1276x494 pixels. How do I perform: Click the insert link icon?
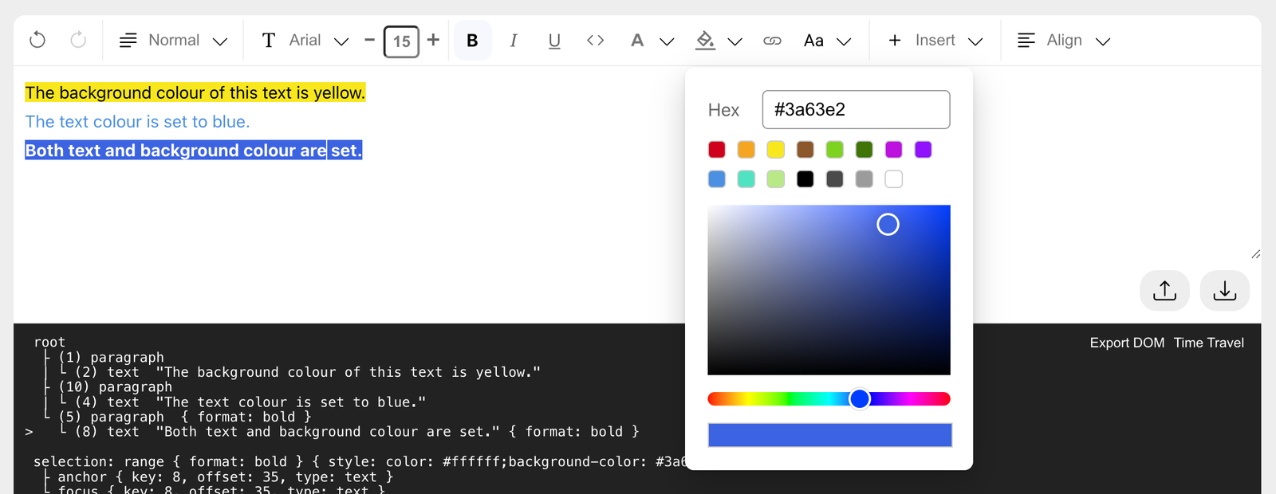point(772,41)
